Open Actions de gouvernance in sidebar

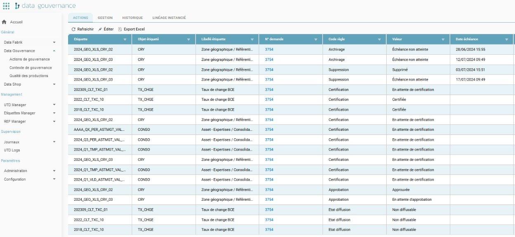[x=30, y=59]
